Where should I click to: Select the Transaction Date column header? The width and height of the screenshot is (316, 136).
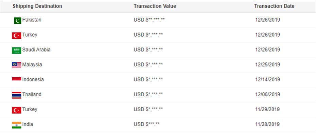pyautogui.click(x=274, y=6)
